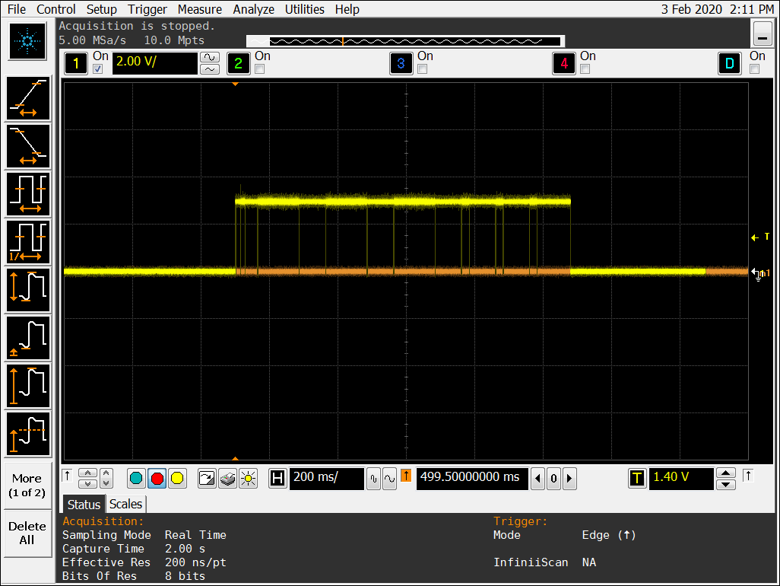
Task: Move horizontal position right arrow
Action: pos(569,479)
